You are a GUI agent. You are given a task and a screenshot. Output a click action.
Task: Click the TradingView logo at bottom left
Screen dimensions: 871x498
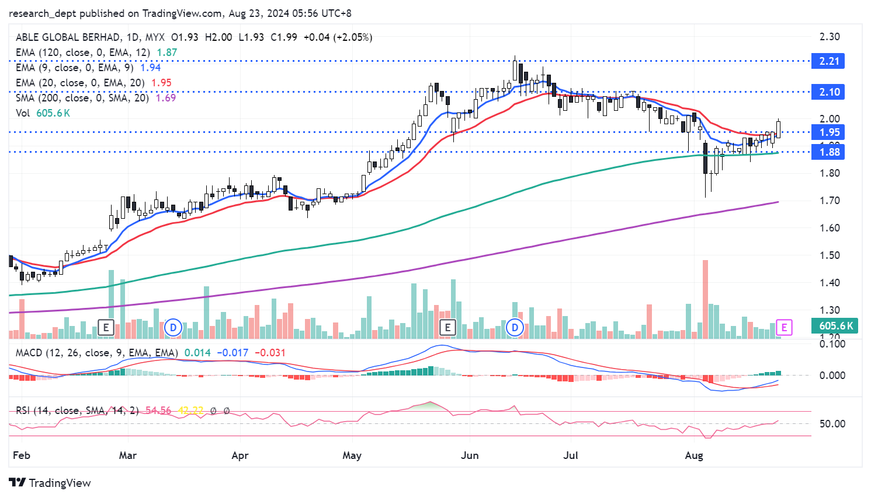pos(50,483)
